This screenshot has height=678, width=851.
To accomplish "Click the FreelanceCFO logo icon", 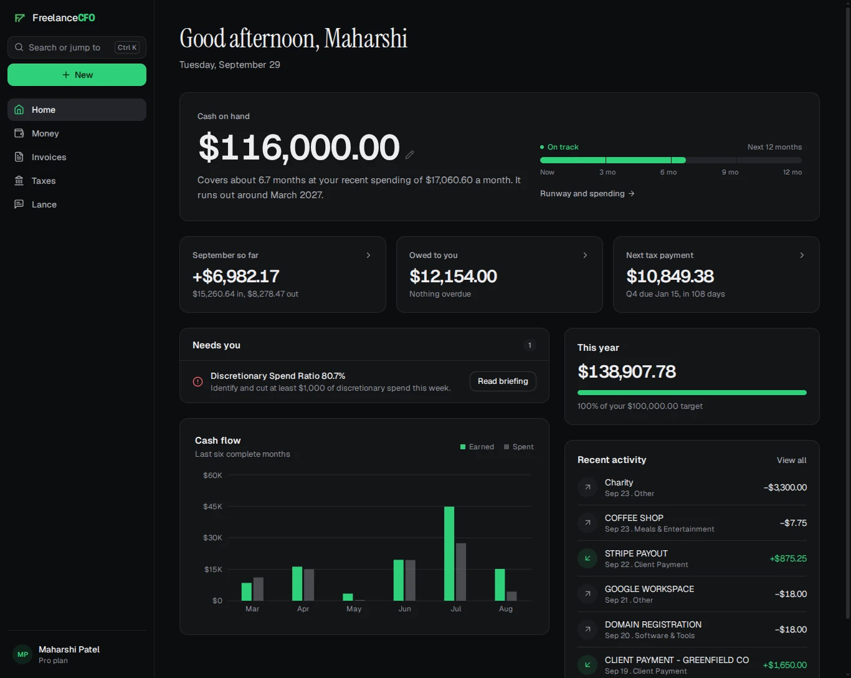I will [x=20, y=18].
